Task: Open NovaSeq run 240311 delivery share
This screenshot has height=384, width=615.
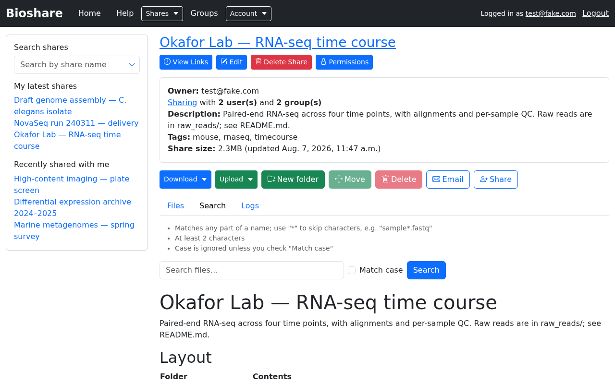Action: [x=76, y=123]
